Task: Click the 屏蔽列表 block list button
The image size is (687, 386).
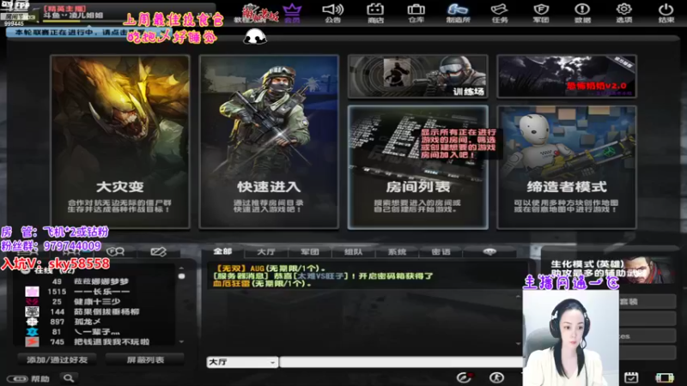Action: point(145,359)
